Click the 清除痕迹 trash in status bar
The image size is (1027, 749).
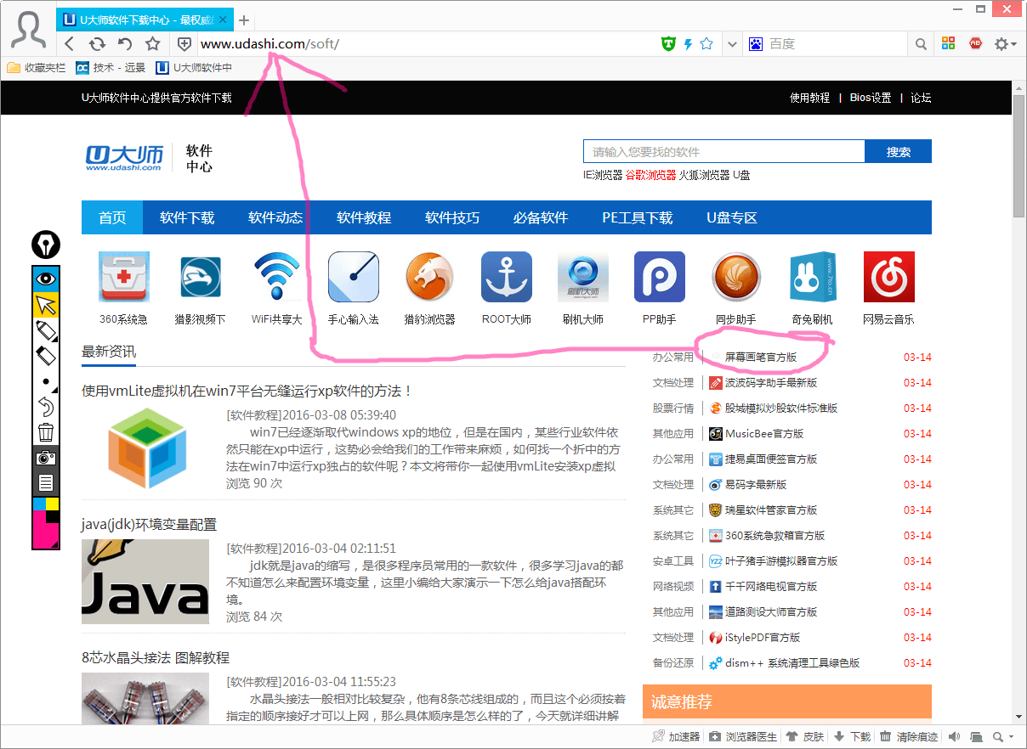click(909, 736)
